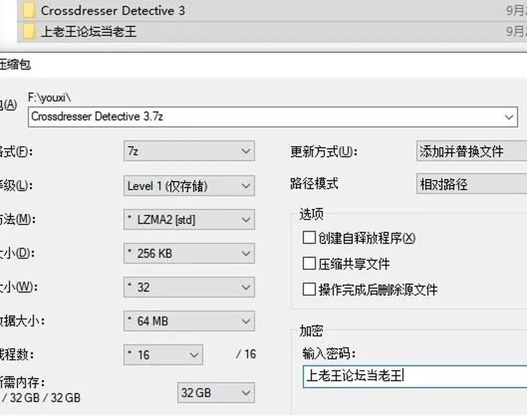Enable 创建自释放程序 checkbox

(309, 237)
